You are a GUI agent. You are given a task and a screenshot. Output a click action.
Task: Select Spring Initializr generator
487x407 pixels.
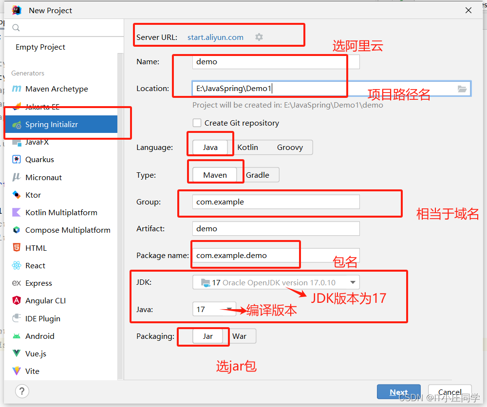pyautogui.click(x=61, y=124)
